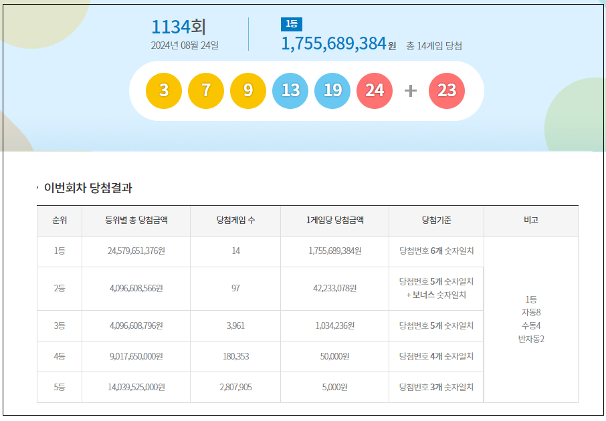
Task: Click the blue lottery ball 13
Action: 290,91
